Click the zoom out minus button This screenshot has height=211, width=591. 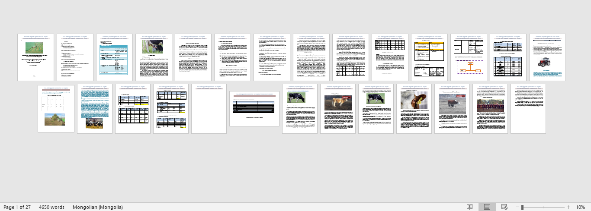pyautogui.click(x=517, y=207)
